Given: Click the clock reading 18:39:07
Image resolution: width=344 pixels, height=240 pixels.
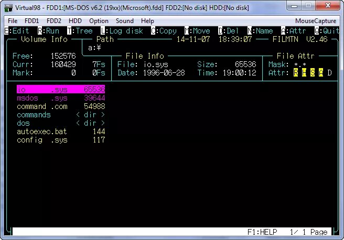Looking at the screenshot, I should (235, 39).
